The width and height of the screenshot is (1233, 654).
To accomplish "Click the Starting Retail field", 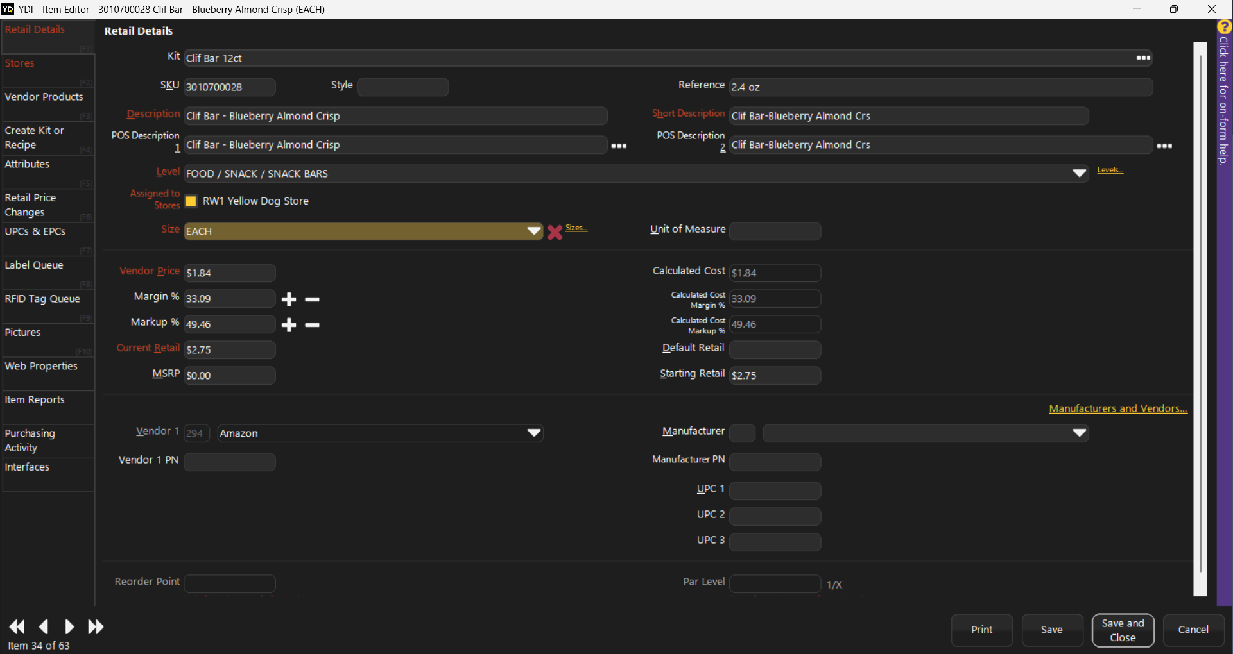I will pos(775,376).
